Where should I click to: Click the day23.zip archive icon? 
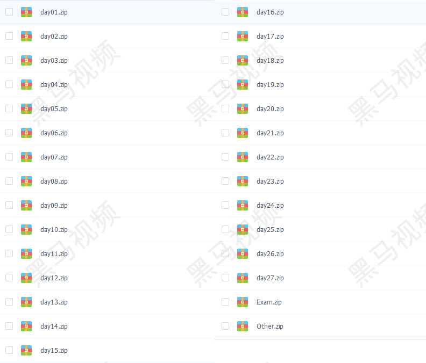[x=243, y=181]
